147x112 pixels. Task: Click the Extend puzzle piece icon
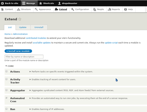(56, 9)
